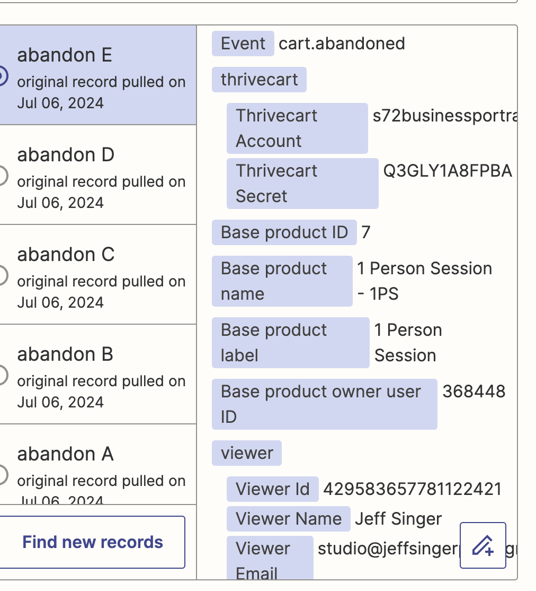This screenshot has width=536, height=591.
Task: Select the Thrivecart Account field label
Action: [297, 128]
